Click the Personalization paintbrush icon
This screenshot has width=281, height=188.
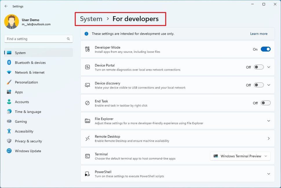[9, 82]
